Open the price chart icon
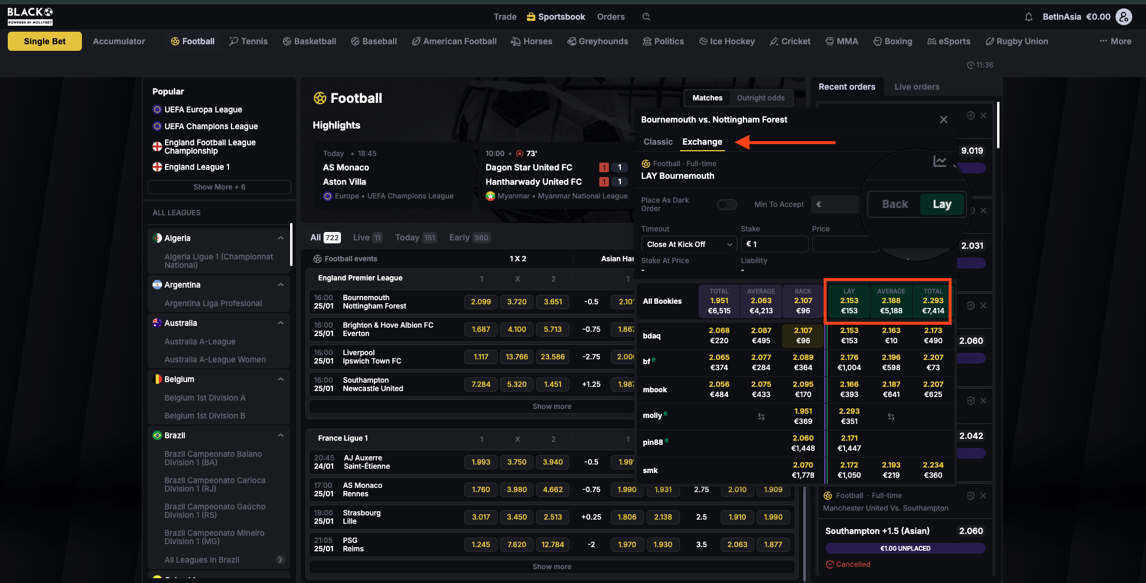This screenshot has width=1146, height=583. (940, 161)
